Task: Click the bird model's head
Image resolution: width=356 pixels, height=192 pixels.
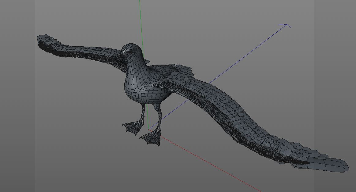Action: (x=132, y=52)
